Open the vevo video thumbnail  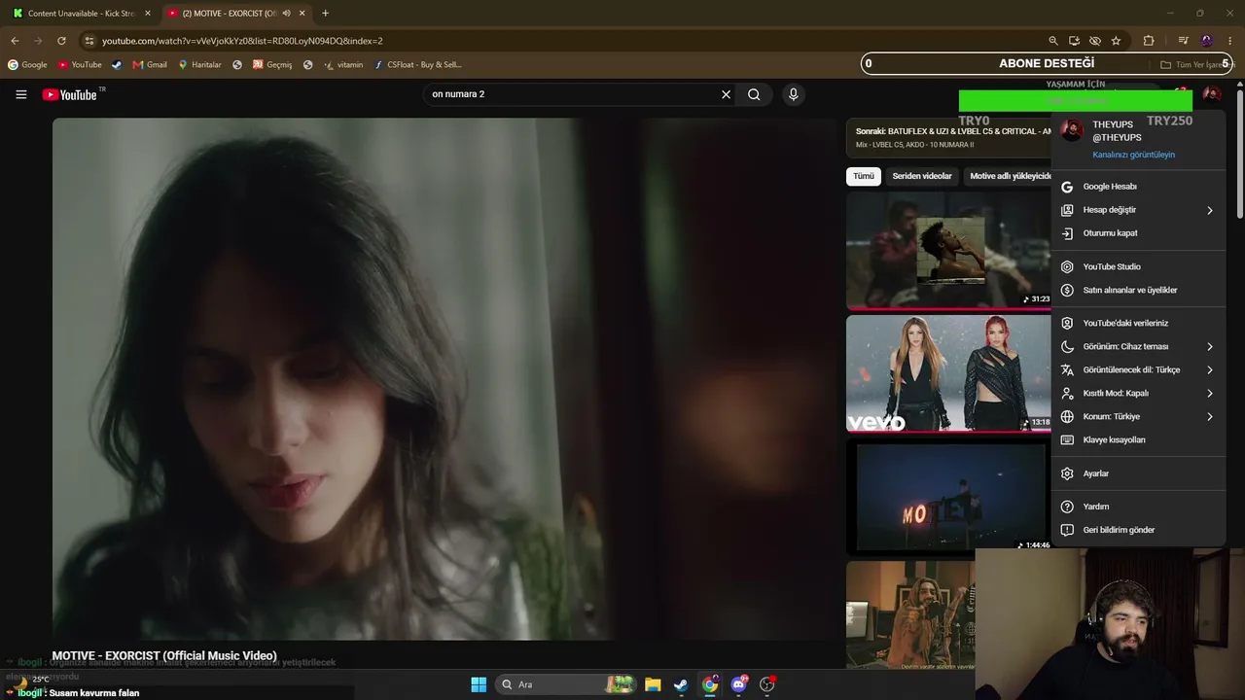pos(948,373)
